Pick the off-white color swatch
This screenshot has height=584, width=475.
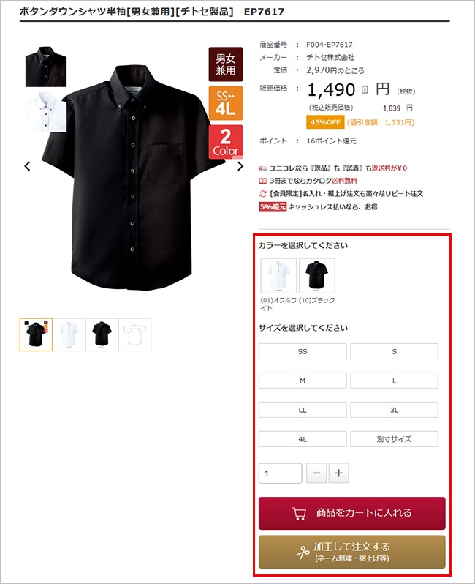(278, 276)
